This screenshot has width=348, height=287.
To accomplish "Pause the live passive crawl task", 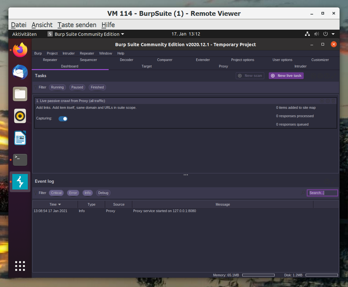I will (x=322, y=101).
